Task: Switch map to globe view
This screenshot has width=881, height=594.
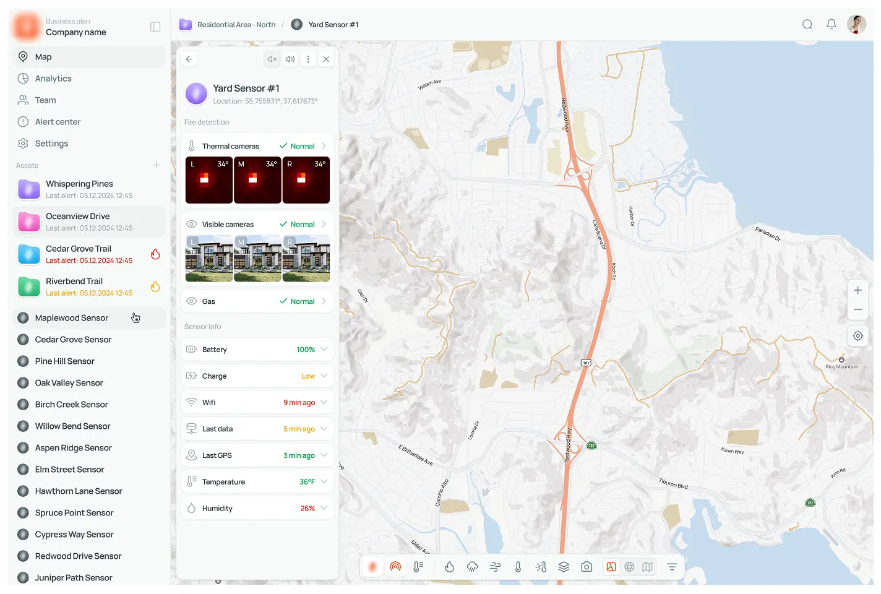Action: [629, 566]
